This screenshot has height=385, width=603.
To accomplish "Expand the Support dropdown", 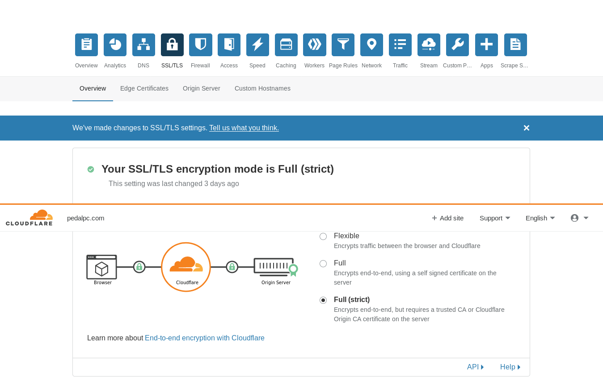I will point(495,218).
